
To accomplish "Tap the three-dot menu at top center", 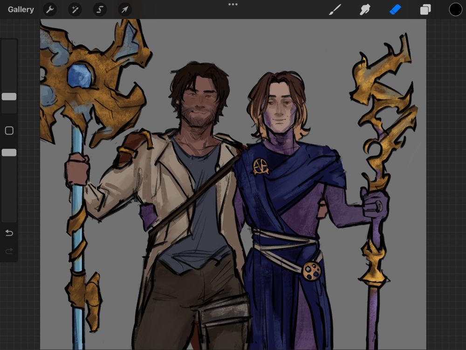I will 233,4.
